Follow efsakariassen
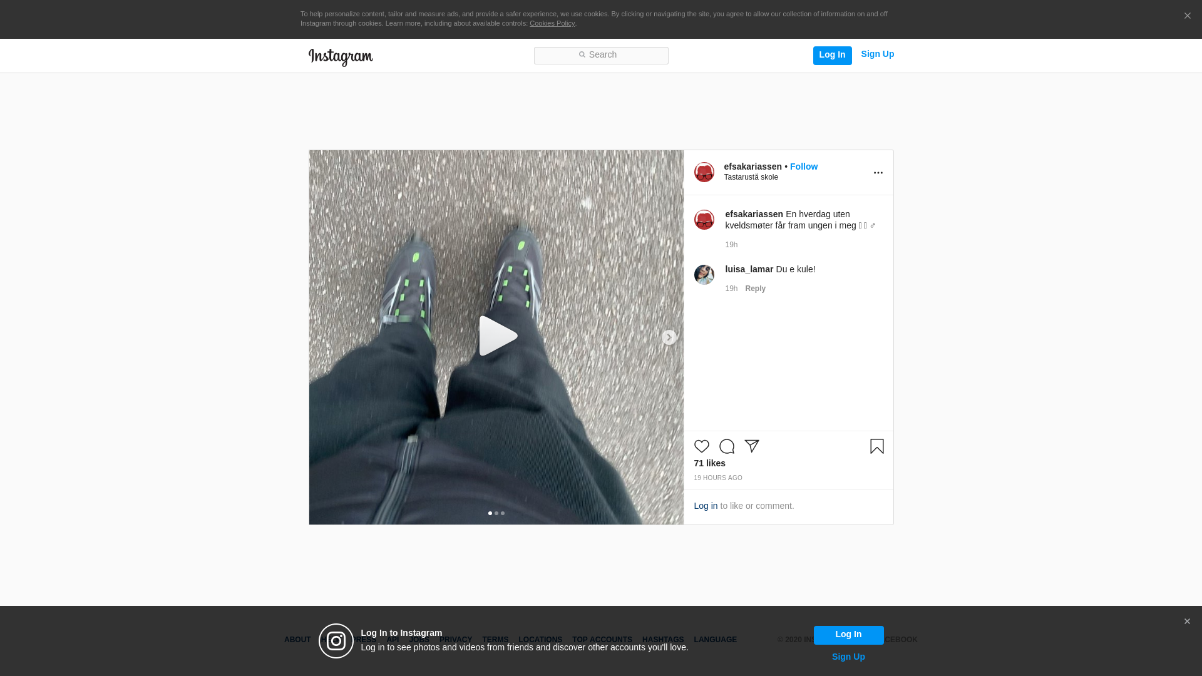 tap(803, 166)
